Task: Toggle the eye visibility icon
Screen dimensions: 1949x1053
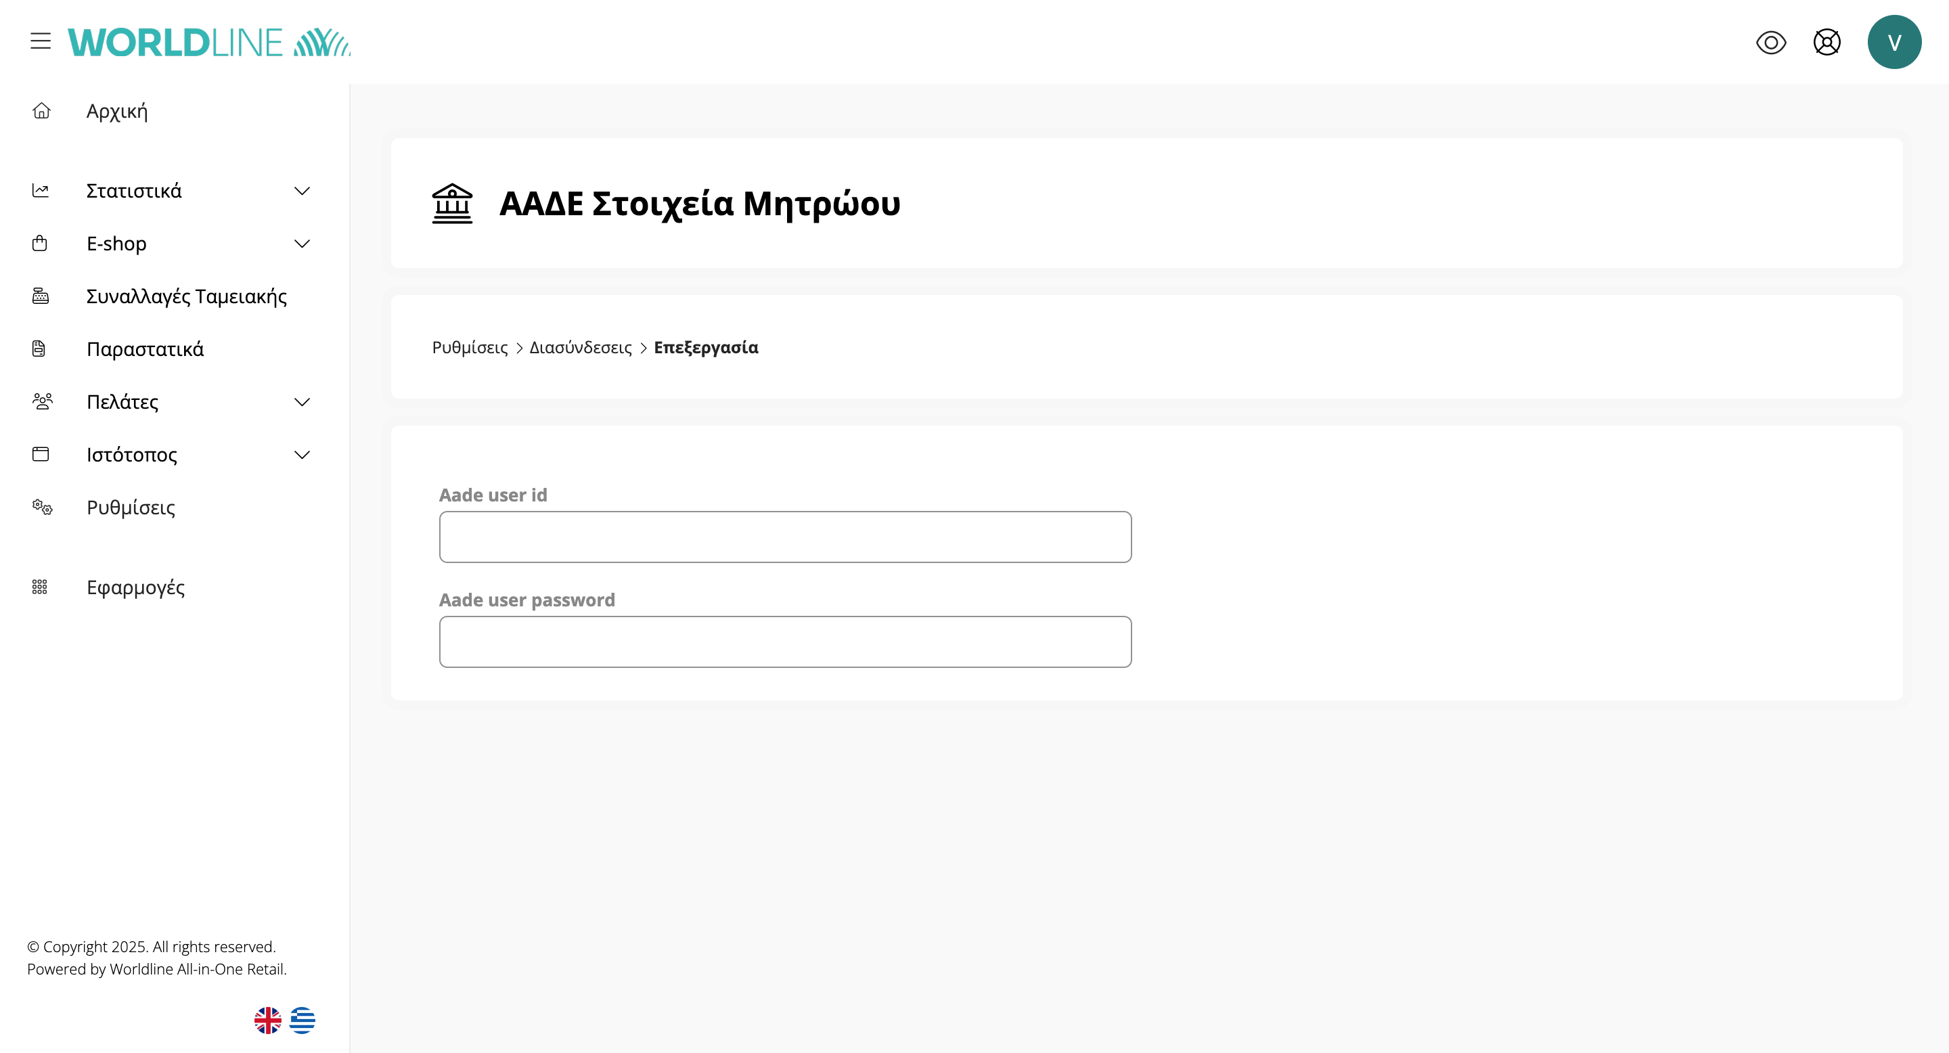Action: 1770,43
